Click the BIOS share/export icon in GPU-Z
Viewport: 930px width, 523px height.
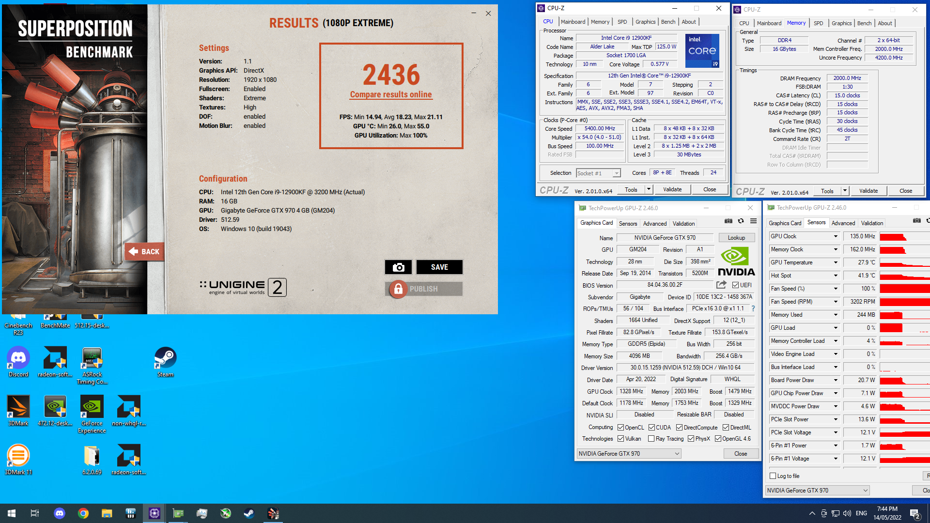(x=722, y=285)
